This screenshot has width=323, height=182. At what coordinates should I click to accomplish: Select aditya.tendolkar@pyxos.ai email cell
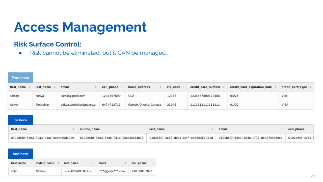tap(78, 105)
